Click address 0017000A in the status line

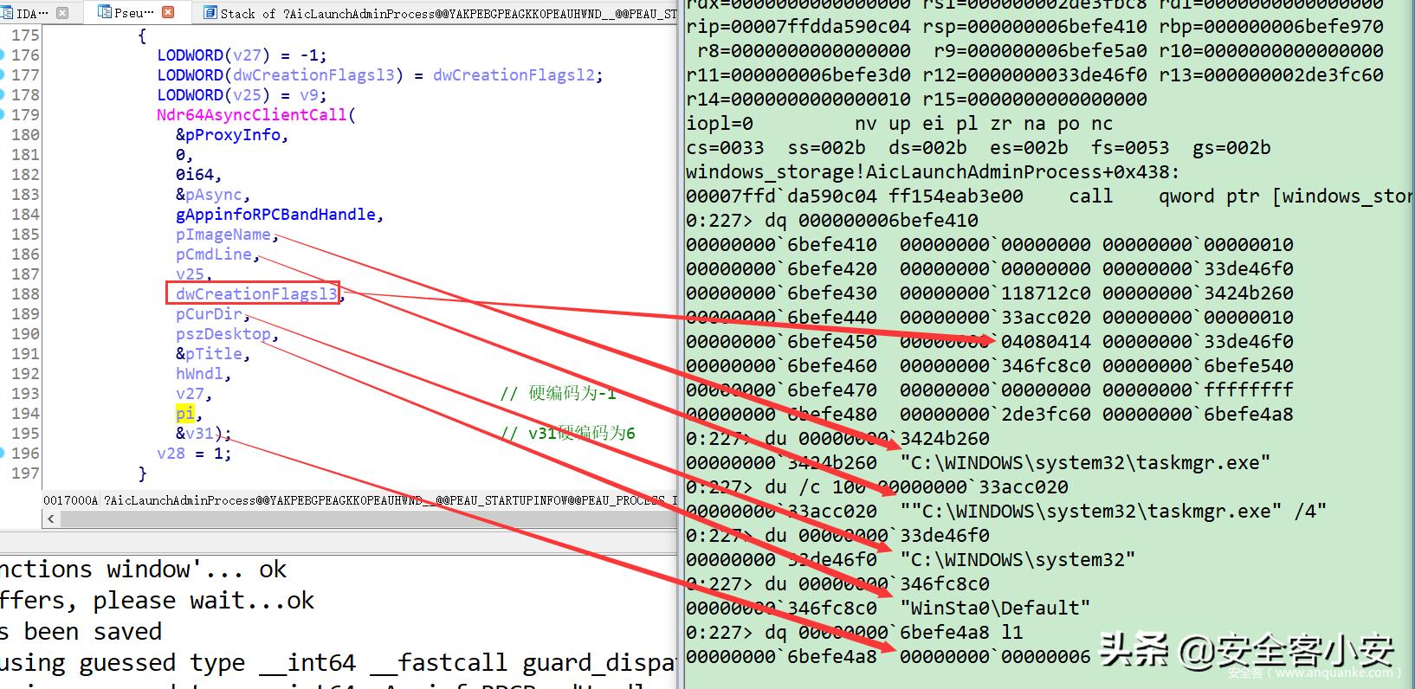point(71,500)
